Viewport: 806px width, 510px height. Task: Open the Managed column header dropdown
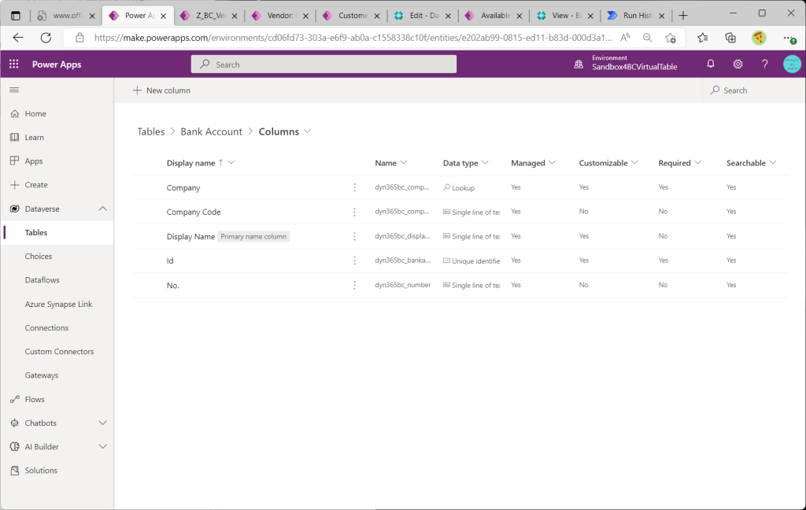click(552, 162)
